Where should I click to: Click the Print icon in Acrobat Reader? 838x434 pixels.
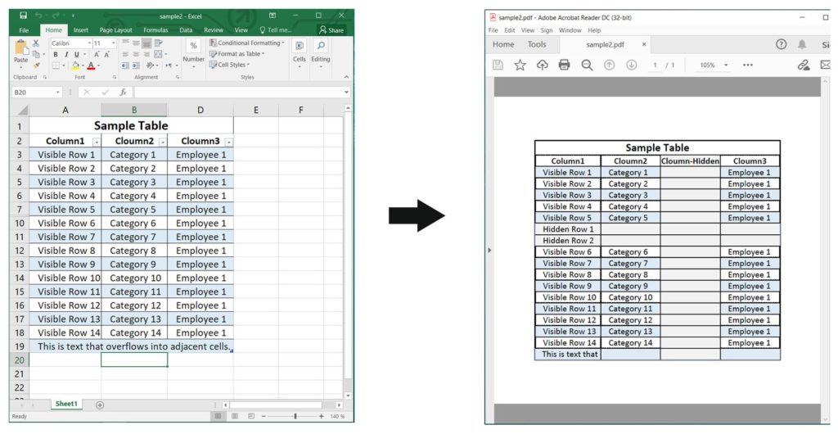tap(564, 65)
